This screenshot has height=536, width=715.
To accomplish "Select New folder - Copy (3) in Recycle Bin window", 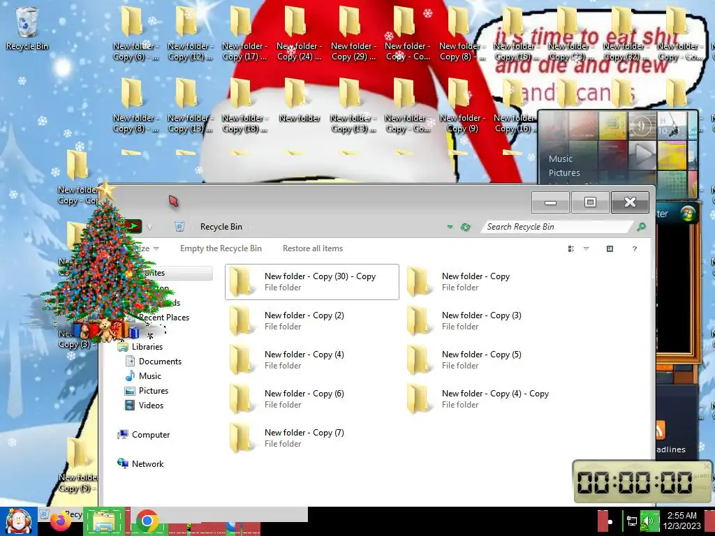I will point(489,320).
